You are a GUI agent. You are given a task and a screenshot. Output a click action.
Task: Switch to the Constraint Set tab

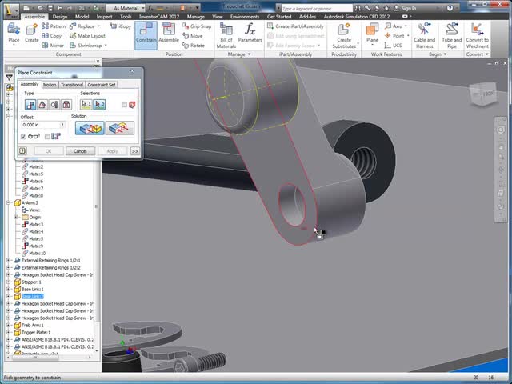click(102, 85)
